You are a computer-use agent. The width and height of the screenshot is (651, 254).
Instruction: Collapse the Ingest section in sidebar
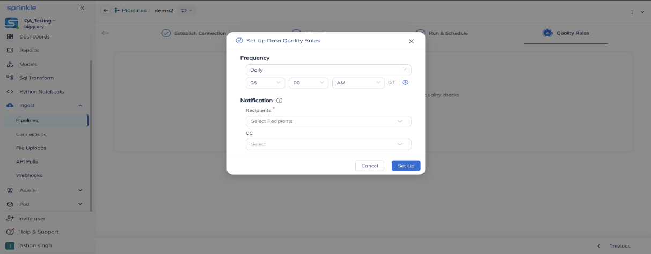tap(80, 105)
